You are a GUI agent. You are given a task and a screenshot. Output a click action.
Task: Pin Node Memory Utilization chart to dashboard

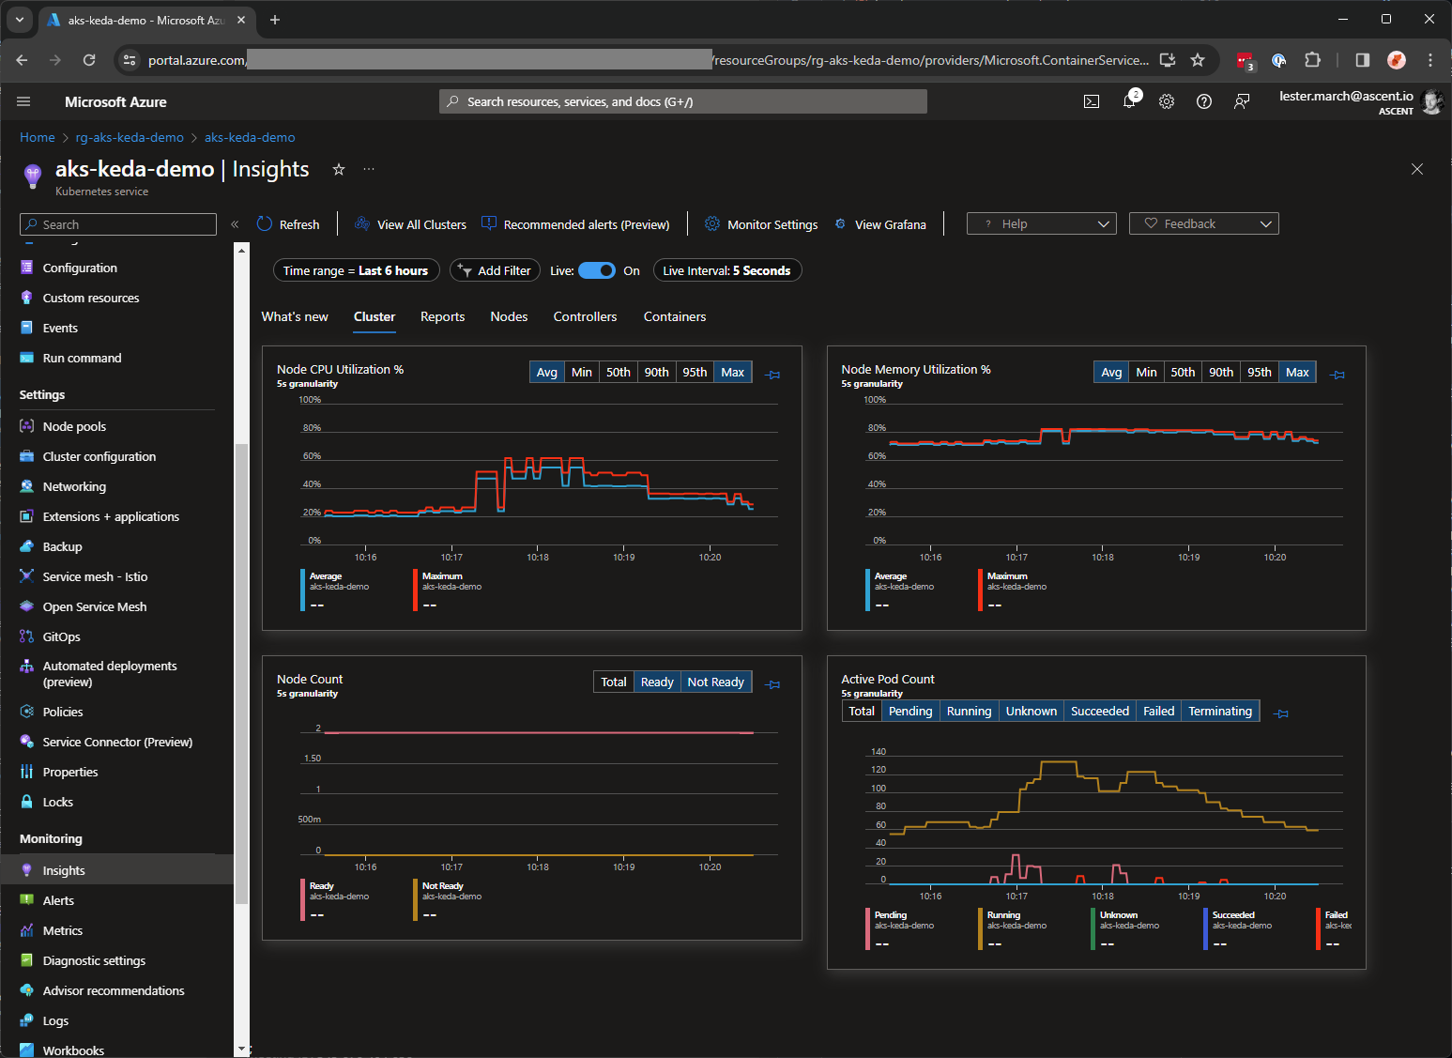[x=1337, y=375]
